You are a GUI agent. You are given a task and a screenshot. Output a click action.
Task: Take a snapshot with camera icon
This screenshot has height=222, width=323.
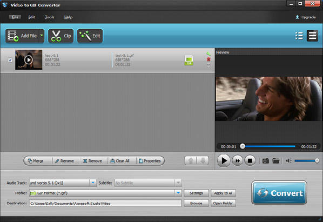[266, 161]
